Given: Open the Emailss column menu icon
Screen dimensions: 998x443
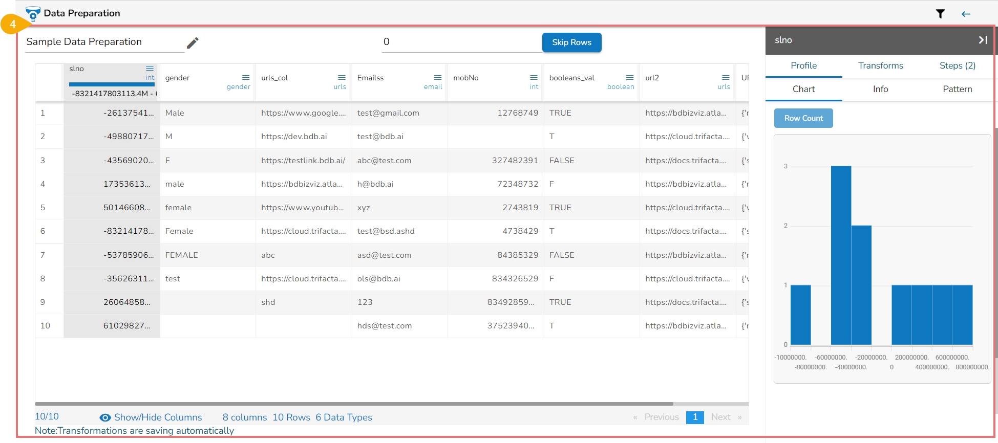Looking at the screenshot, I should (438, 78).
